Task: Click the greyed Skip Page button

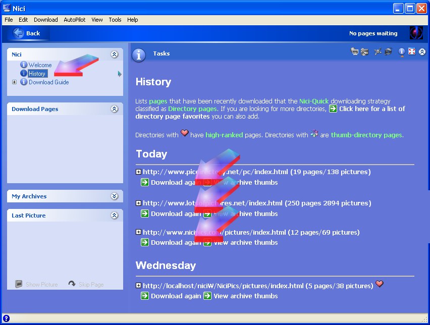Action: [x=86, y=284]
